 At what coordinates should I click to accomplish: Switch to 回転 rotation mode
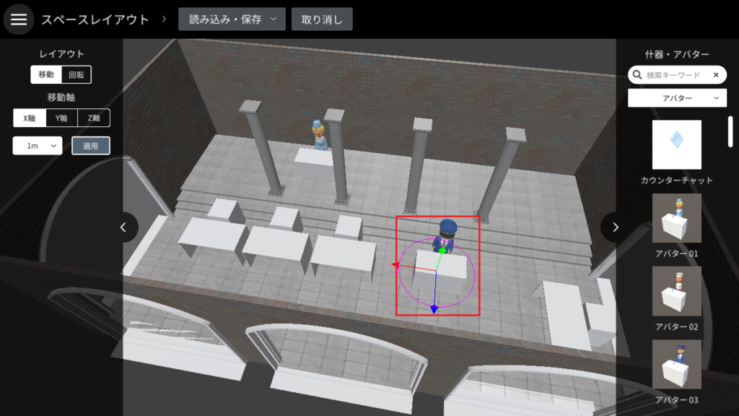pyautogui.click(x=76, y=74)
